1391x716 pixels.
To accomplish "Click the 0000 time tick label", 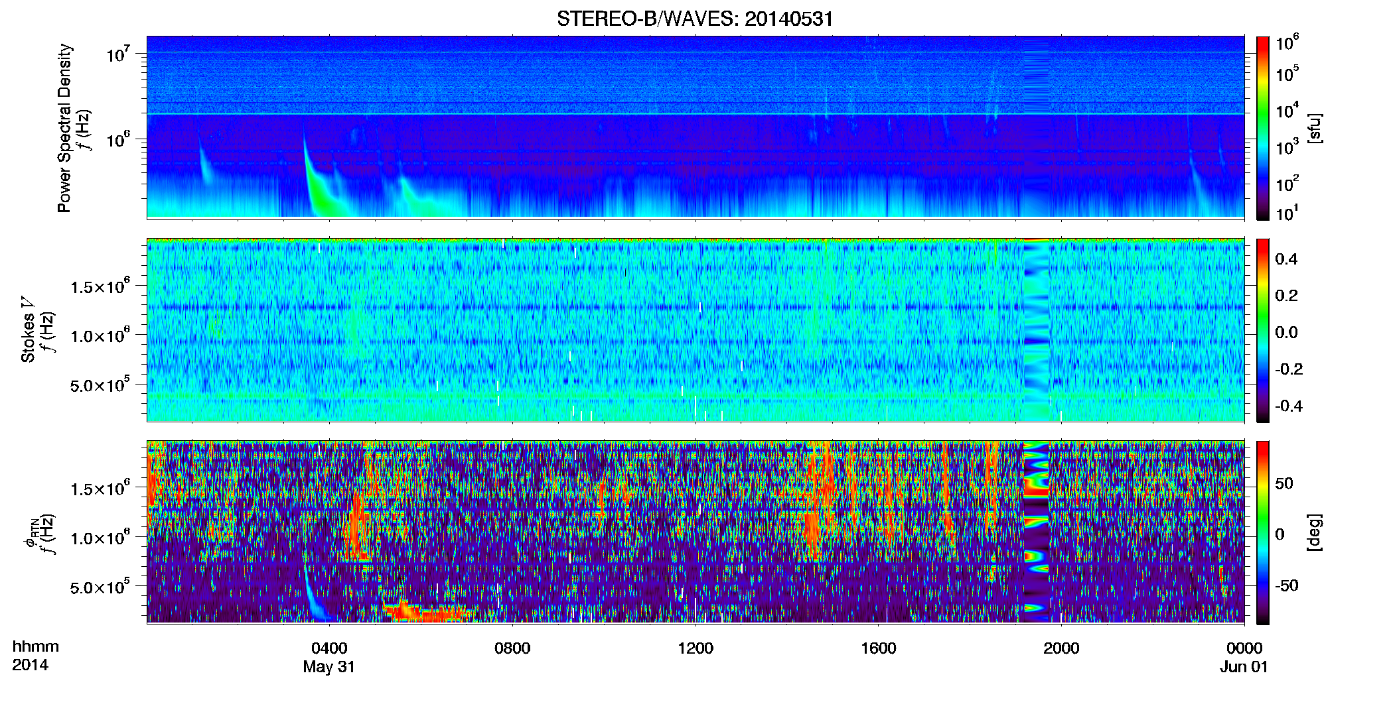I will (x=1244, y=648).
